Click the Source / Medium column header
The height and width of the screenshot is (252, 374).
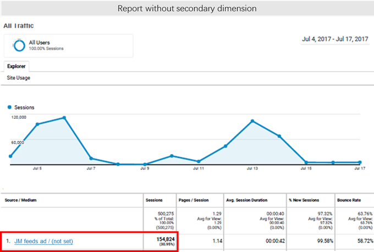coord(20,200)
